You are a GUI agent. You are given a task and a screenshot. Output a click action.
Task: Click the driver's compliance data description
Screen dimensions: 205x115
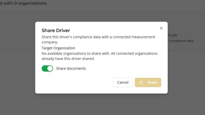pyautogui.click(x=98, y=40)
